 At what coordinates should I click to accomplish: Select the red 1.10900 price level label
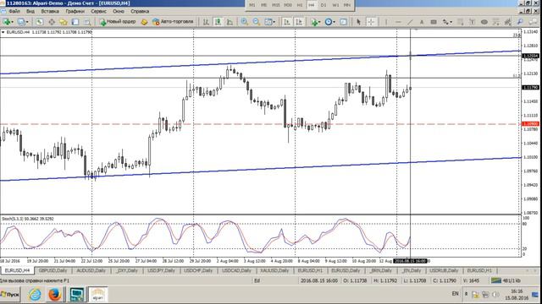pos(530,124)
